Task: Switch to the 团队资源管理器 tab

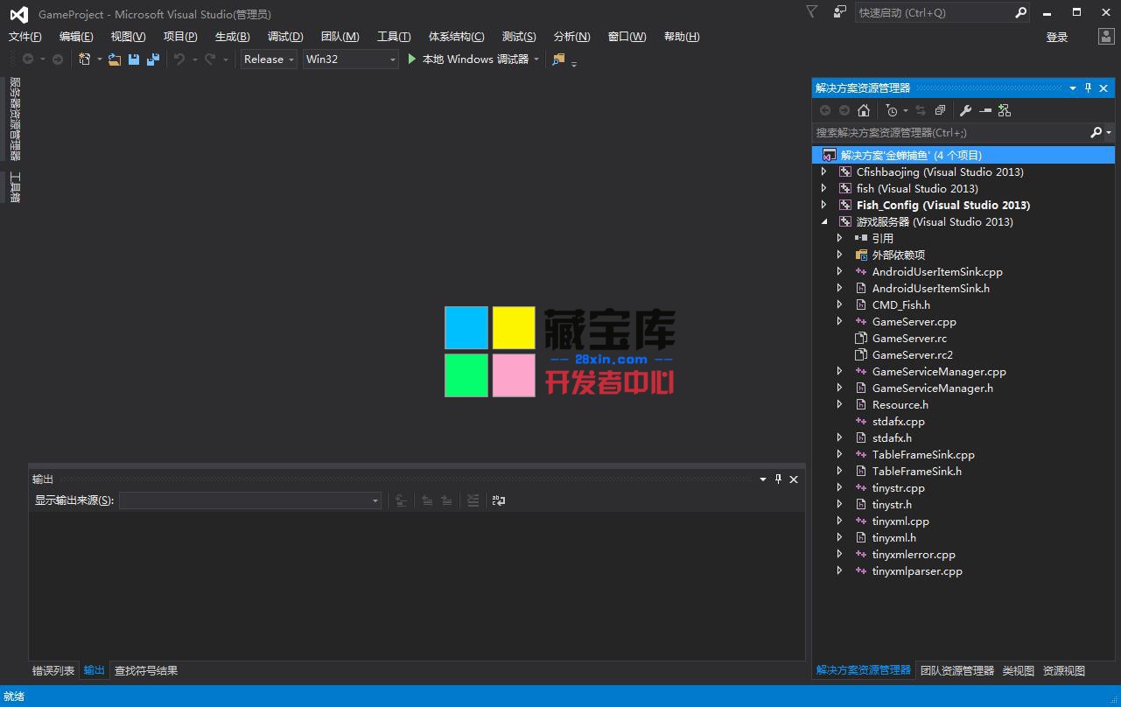Action: (957, 670)
